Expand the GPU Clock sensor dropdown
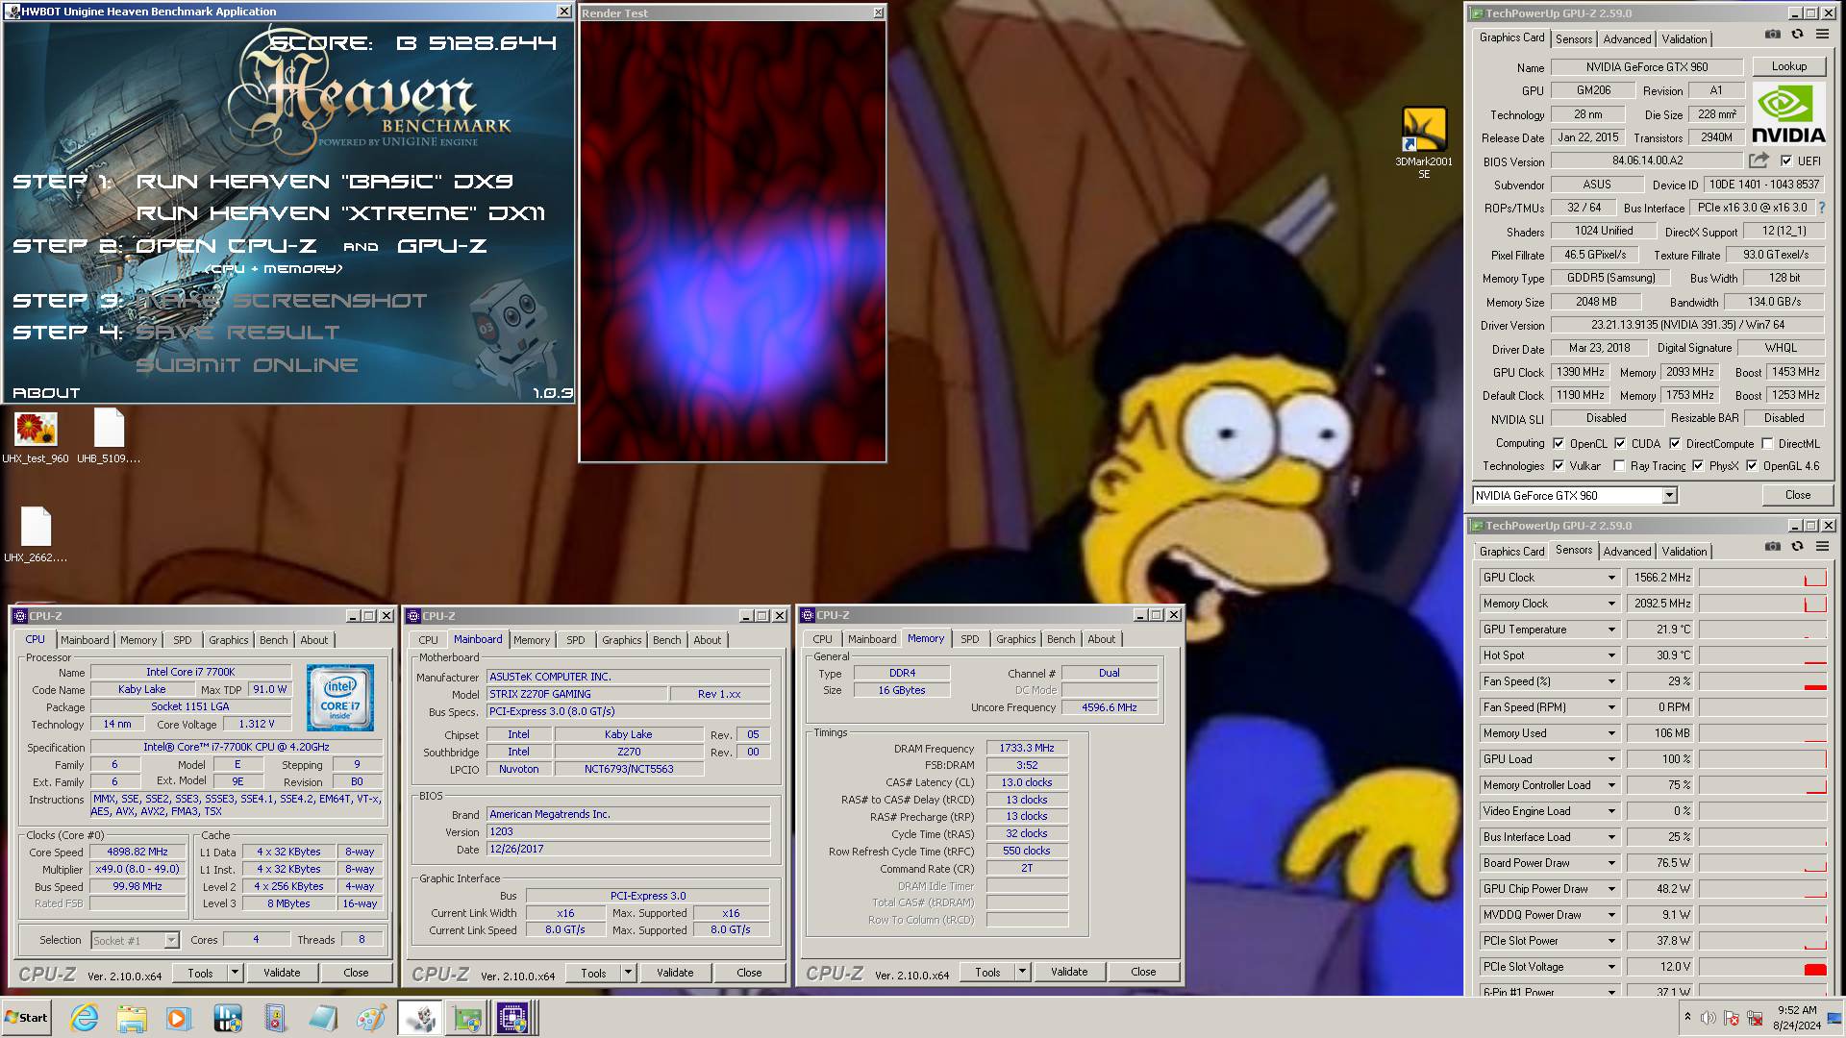1846x1038 pixels. (x=1611, y=578)
